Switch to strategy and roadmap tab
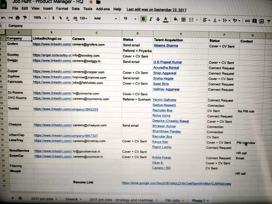The image size is (272, 204). tap(123, 200)
